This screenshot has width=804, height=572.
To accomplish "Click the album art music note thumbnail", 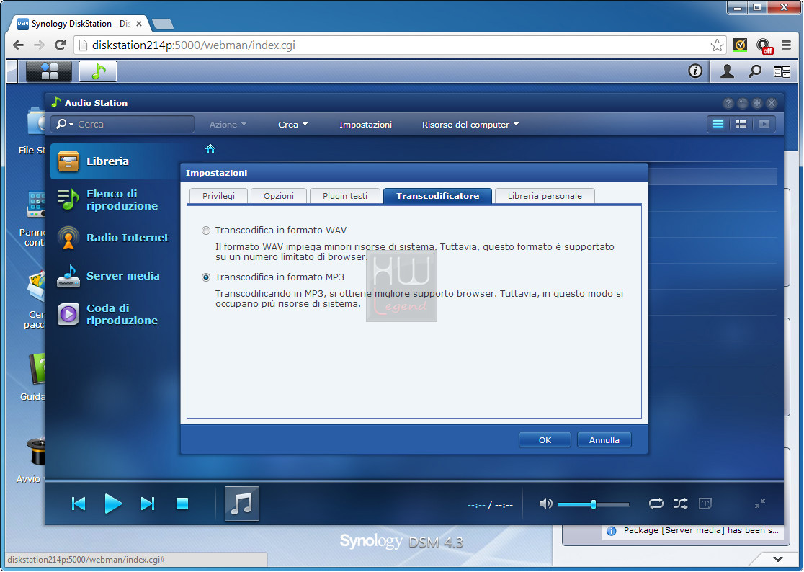I will 242,504.
